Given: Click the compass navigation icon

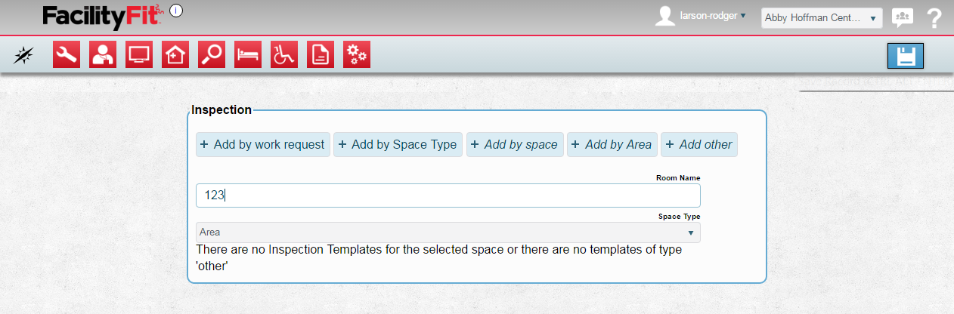Looking at the screenshot, I should [x=24, y=54].
